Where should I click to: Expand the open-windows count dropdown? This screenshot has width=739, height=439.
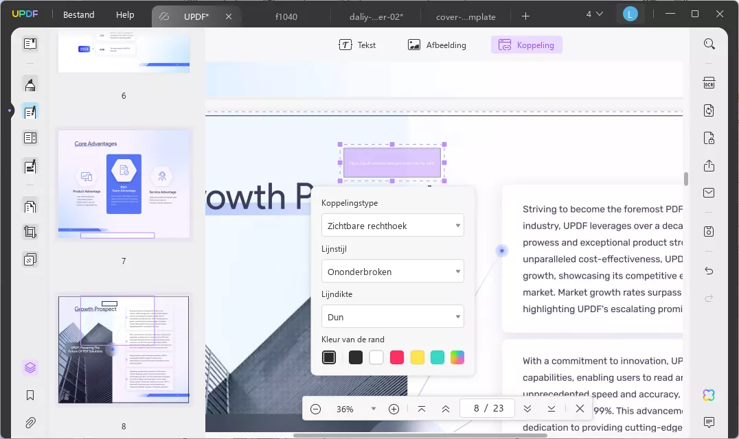click(x=594, y=14)
